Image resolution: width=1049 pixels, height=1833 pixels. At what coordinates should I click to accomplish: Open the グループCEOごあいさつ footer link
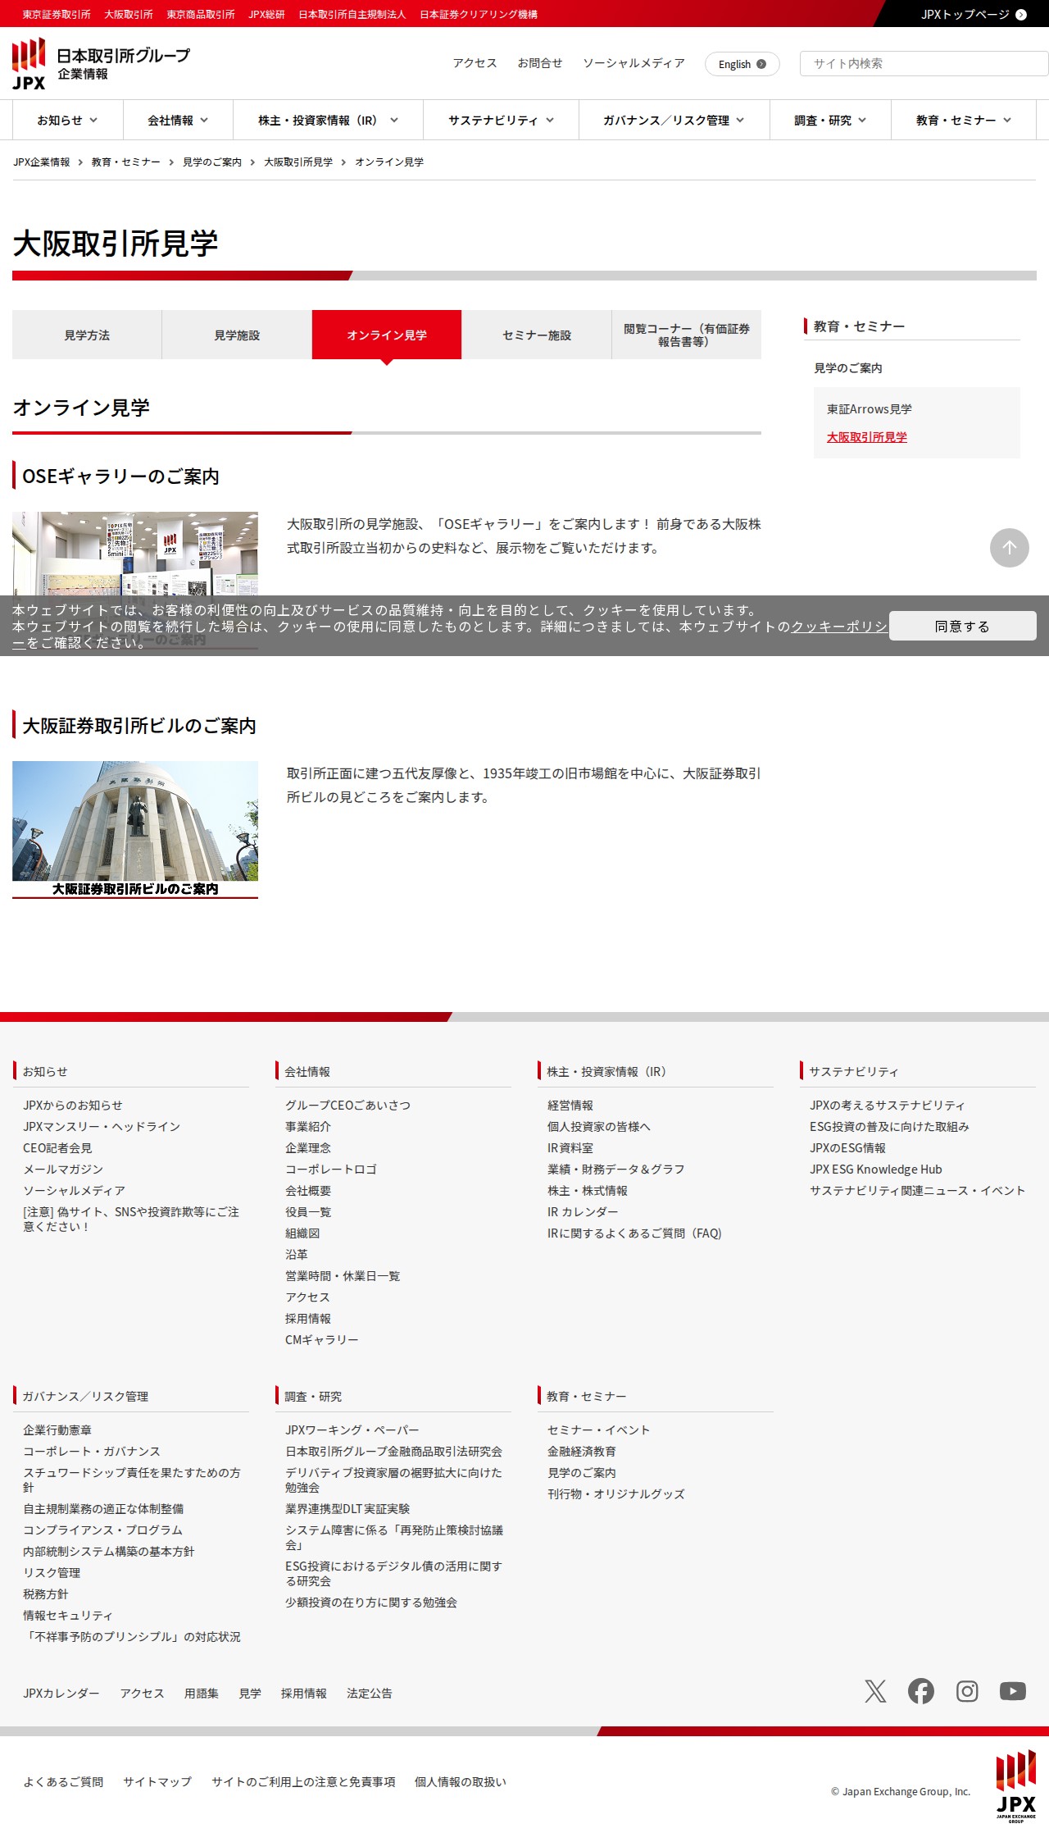348,1106
